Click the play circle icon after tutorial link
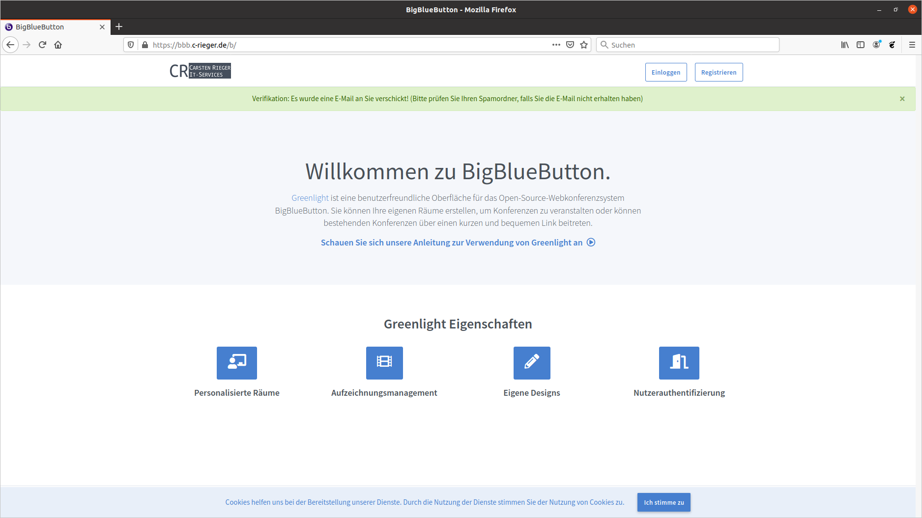This screenshot has width=922, height=518. [591, 242]
